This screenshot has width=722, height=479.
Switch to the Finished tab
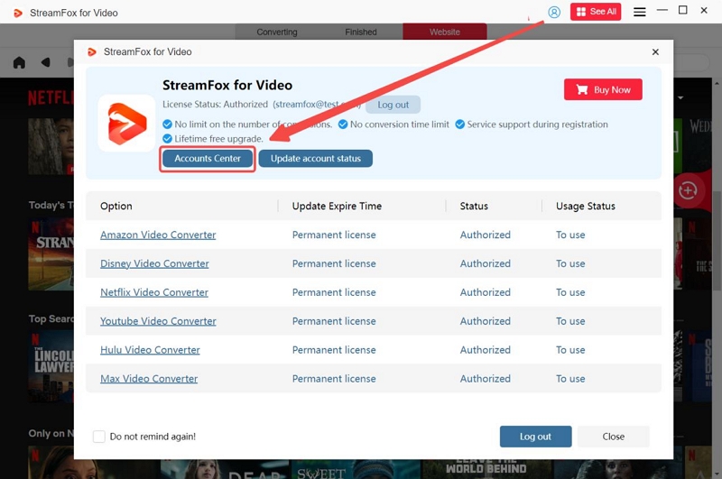point(360,32)
